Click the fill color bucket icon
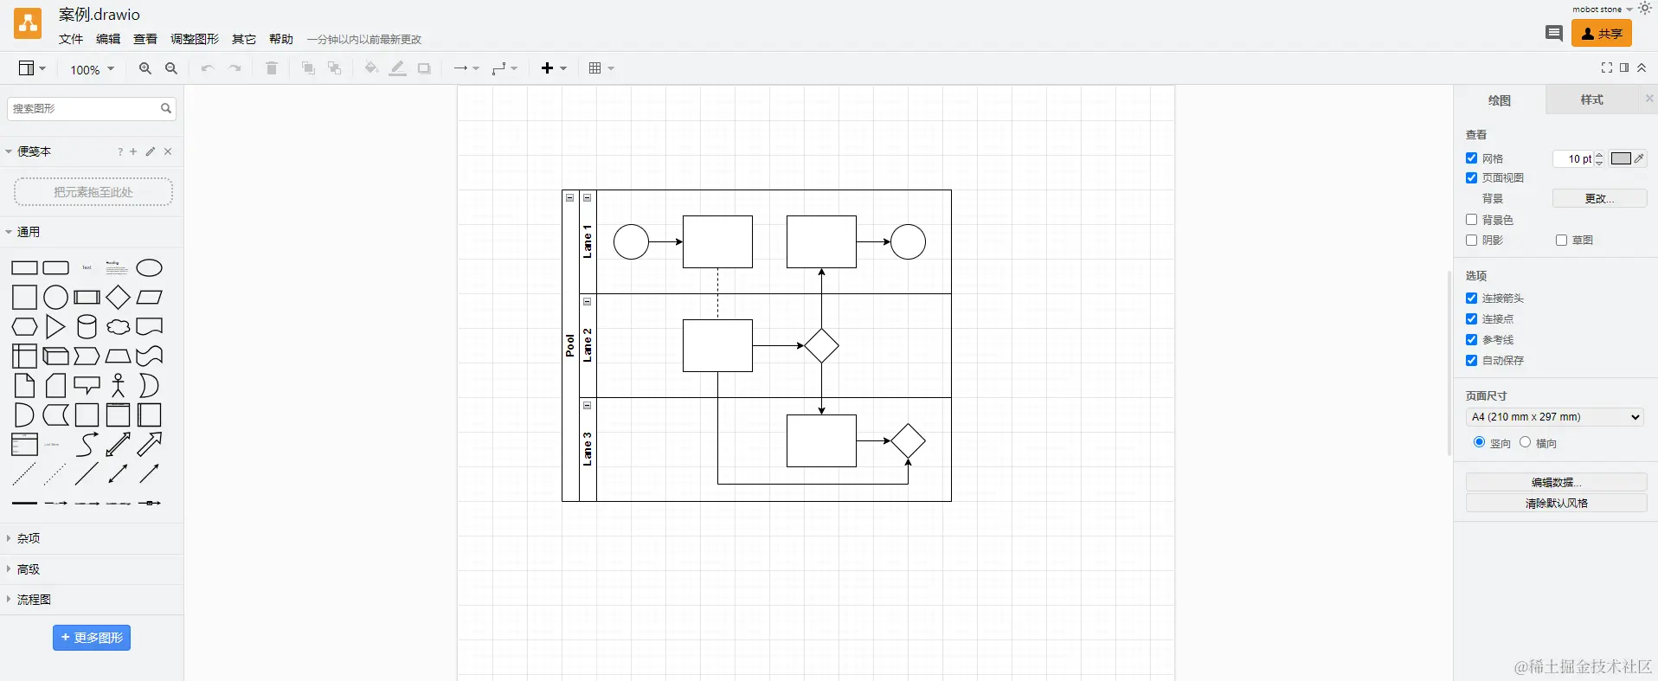The height and width of the screenshot is (681, 1658). click(371, 68)
